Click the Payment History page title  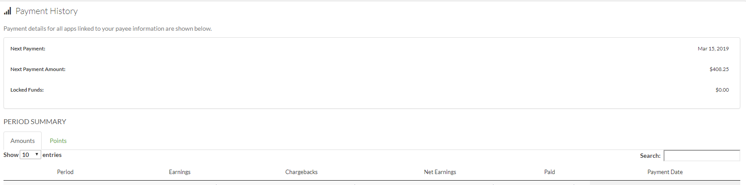coord(46,11)
